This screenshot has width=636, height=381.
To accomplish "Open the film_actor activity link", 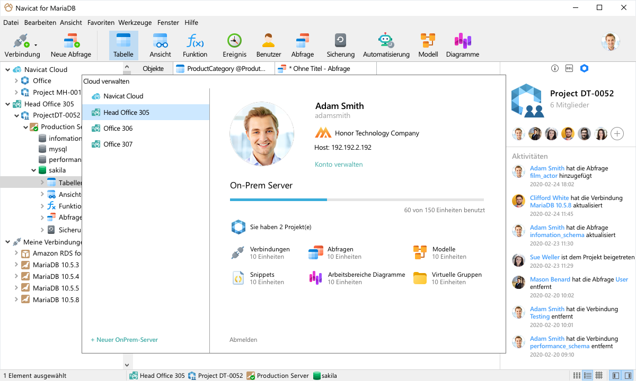I will pyautogui.click(x=544, y=176).
